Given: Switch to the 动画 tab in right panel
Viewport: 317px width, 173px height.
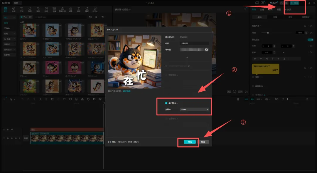Looking at the screenshot, I should tap(270, 9).
